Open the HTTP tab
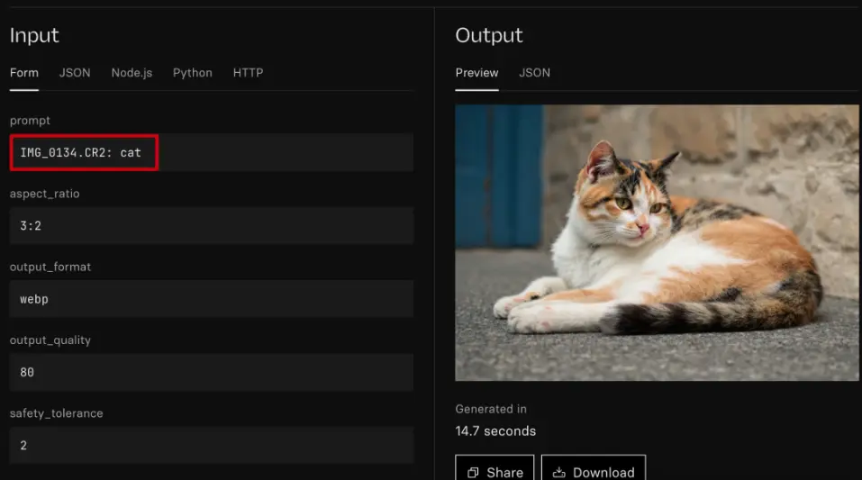 point(248,73)
